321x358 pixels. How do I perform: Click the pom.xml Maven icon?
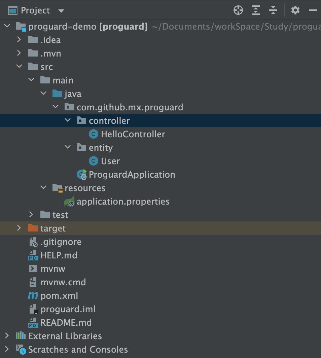tap(33, 295)
